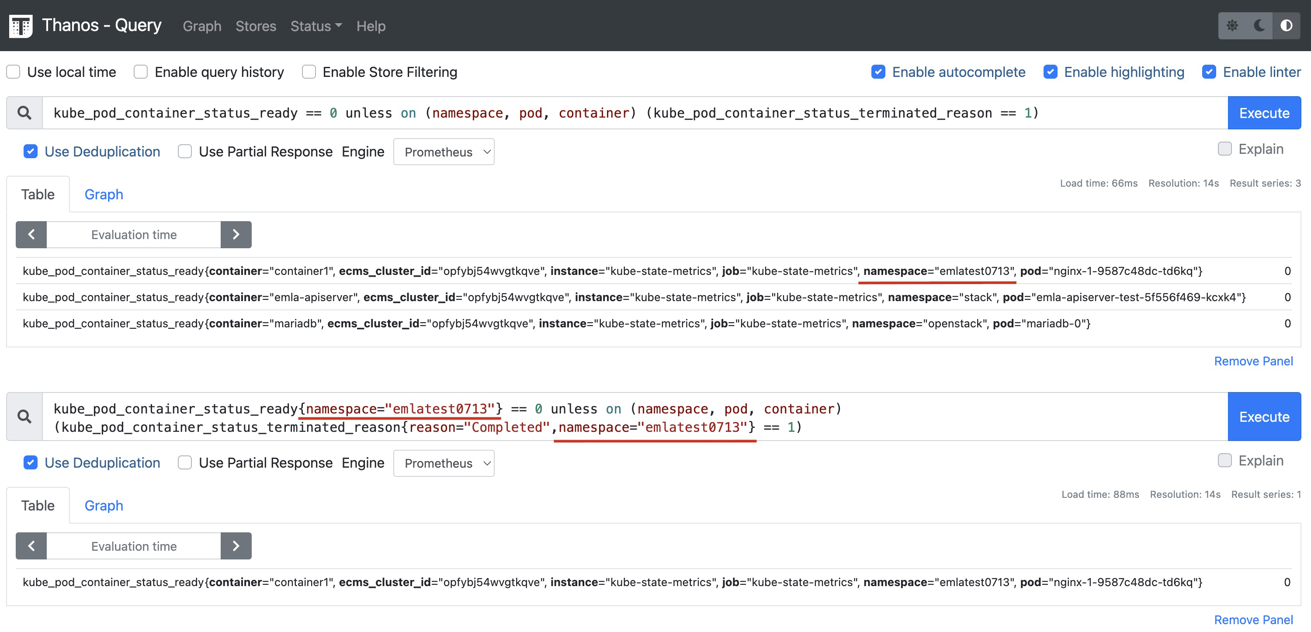The image size is (1311, 632).
Task: Check first panel's Explain checkbox
Action: click(x=1224, y=149)
